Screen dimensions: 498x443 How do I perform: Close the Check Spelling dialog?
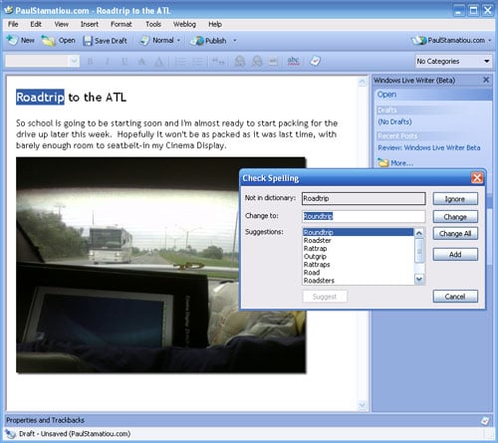pos(477,178)
